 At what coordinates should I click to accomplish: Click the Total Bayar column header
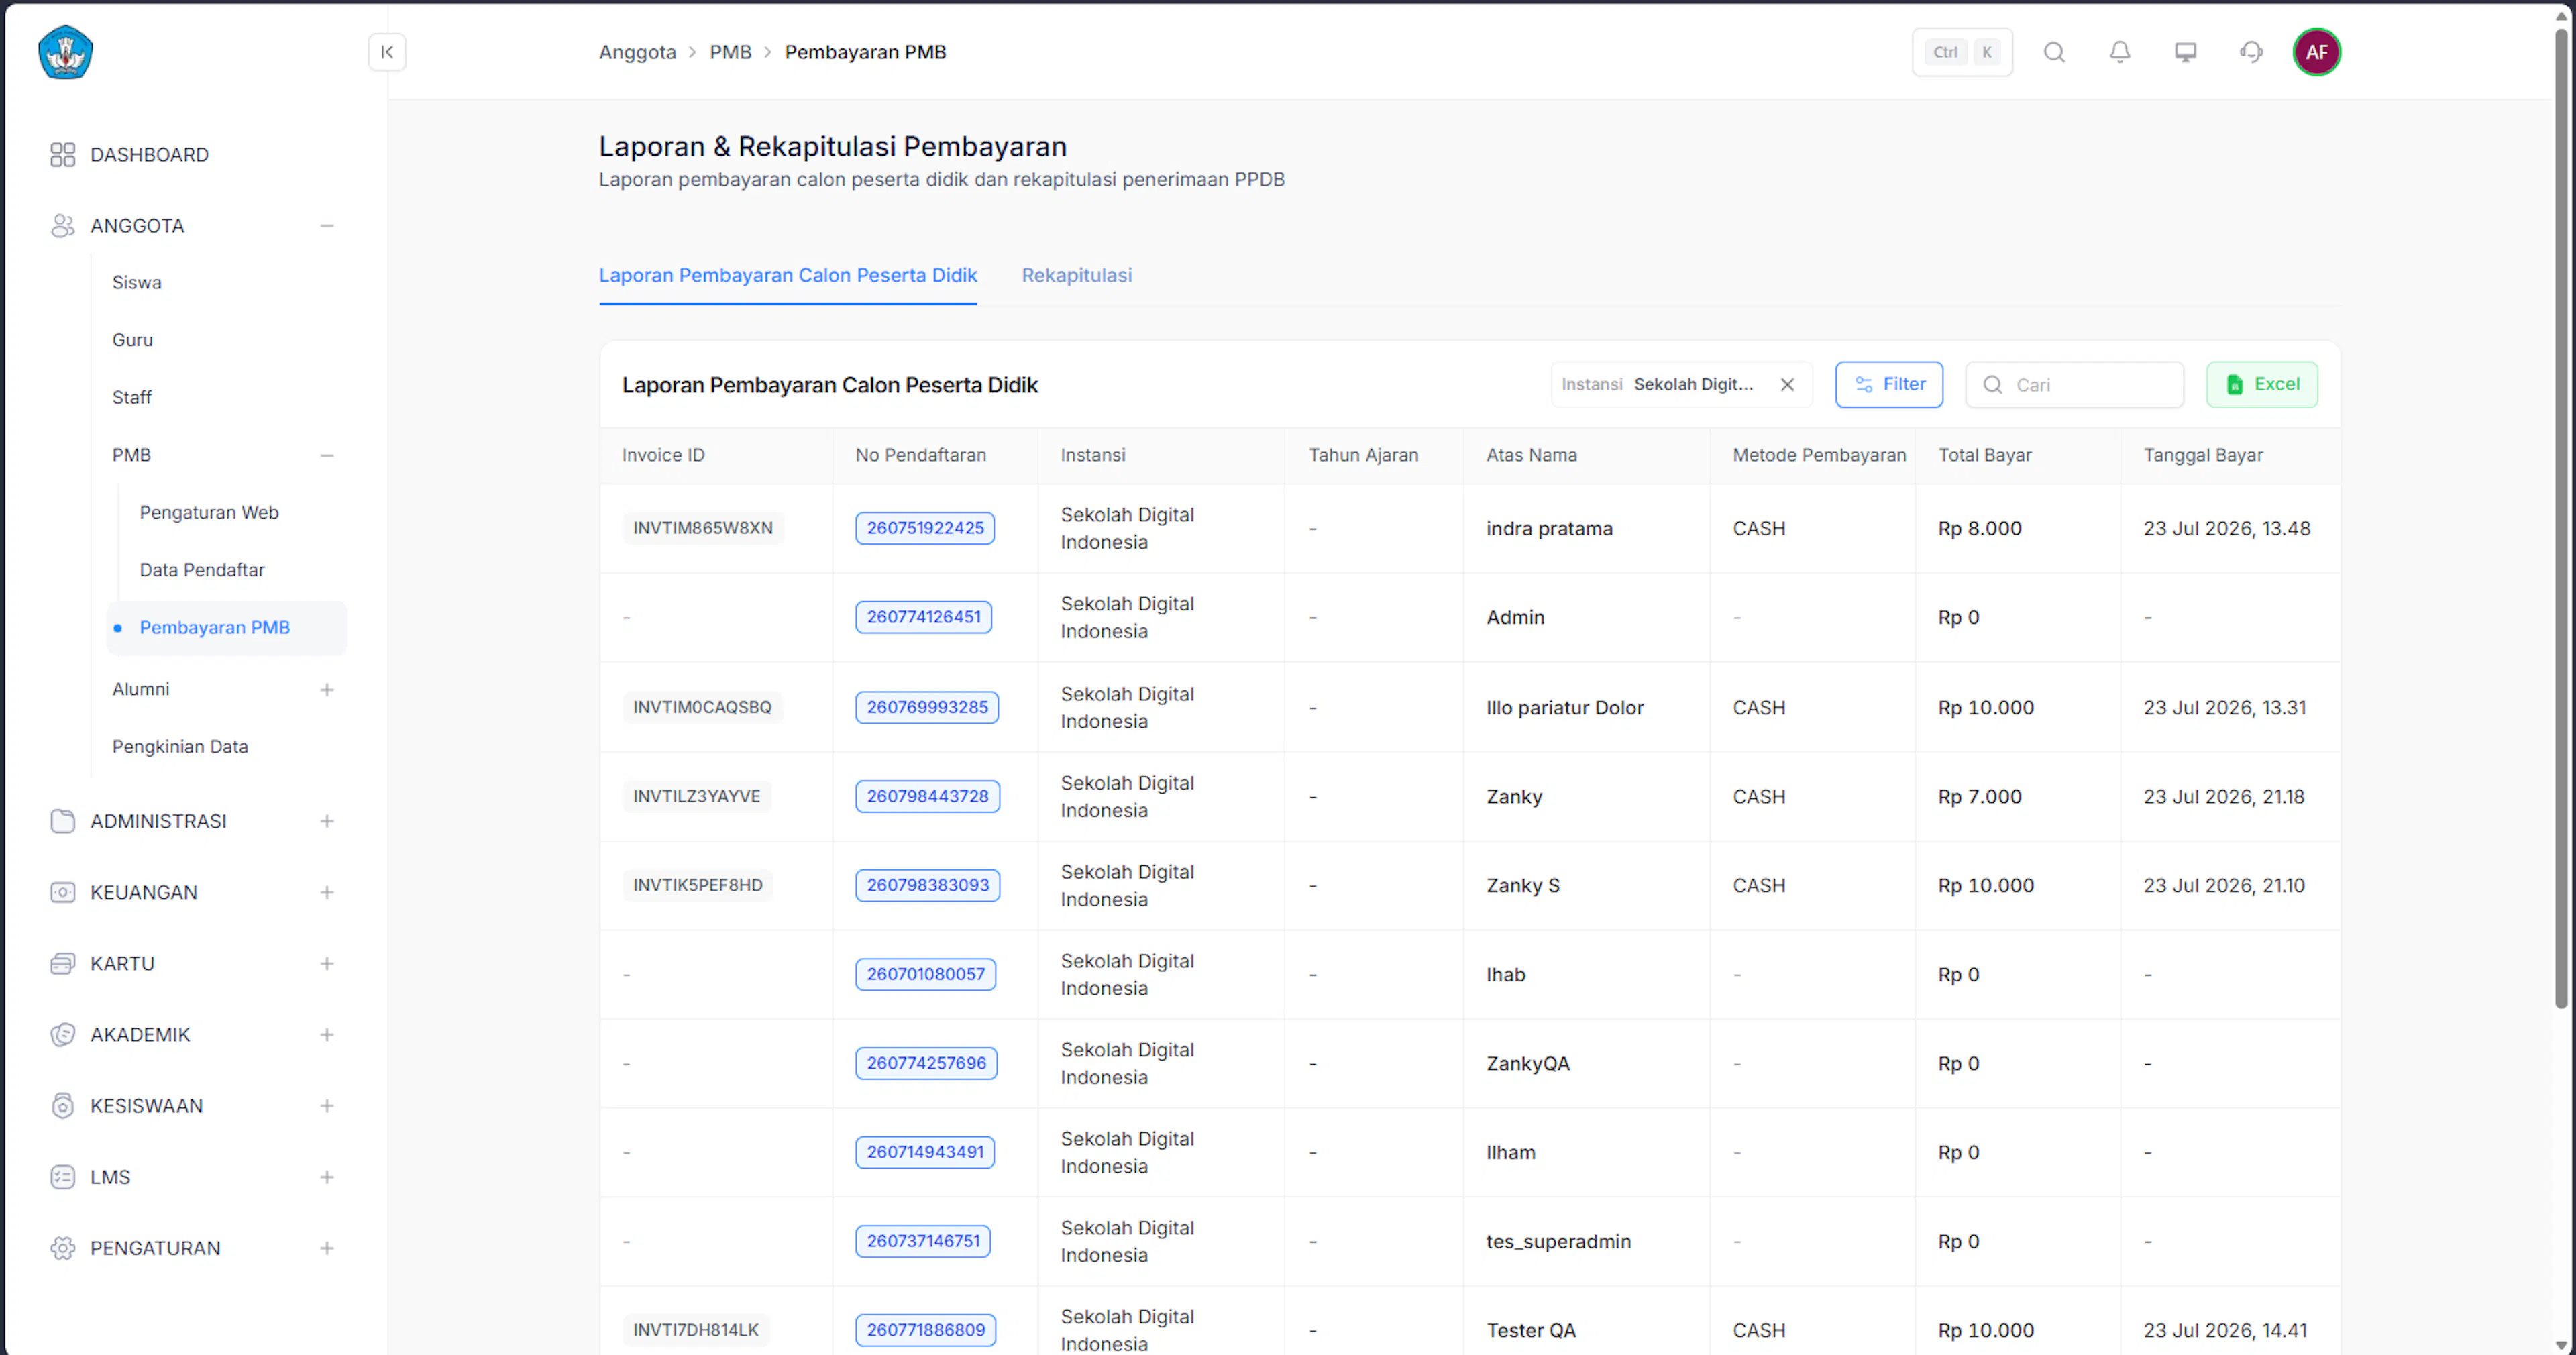pos(1985,455)
